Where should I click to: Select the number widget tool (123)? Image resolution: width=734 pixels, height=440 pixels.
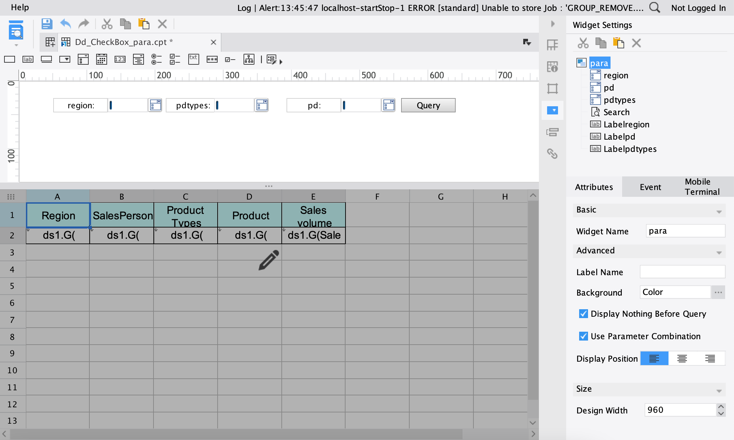pyautogui.click(x=120, y=59)
